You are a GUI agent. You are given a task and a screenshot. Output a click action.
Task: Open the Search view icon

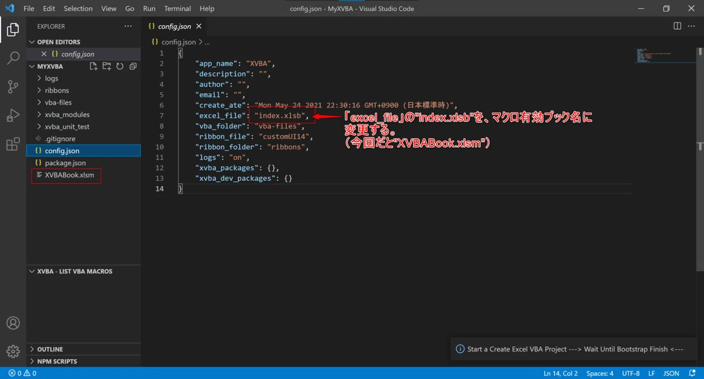pos(13,58)
